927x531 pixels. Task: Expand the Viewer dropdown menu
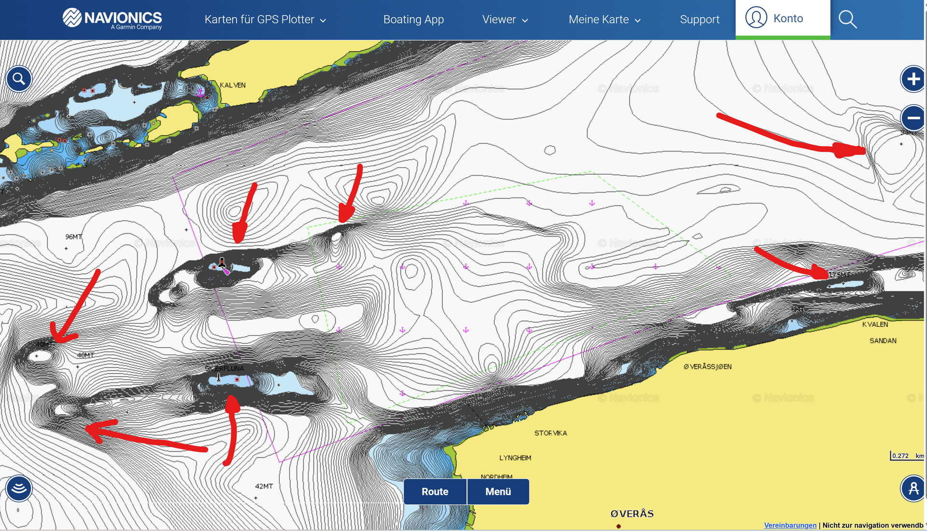click(505, 20)
